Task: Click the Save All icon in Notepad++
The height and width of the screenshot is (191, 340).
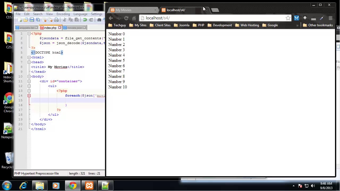Action: tap(38, 20)
